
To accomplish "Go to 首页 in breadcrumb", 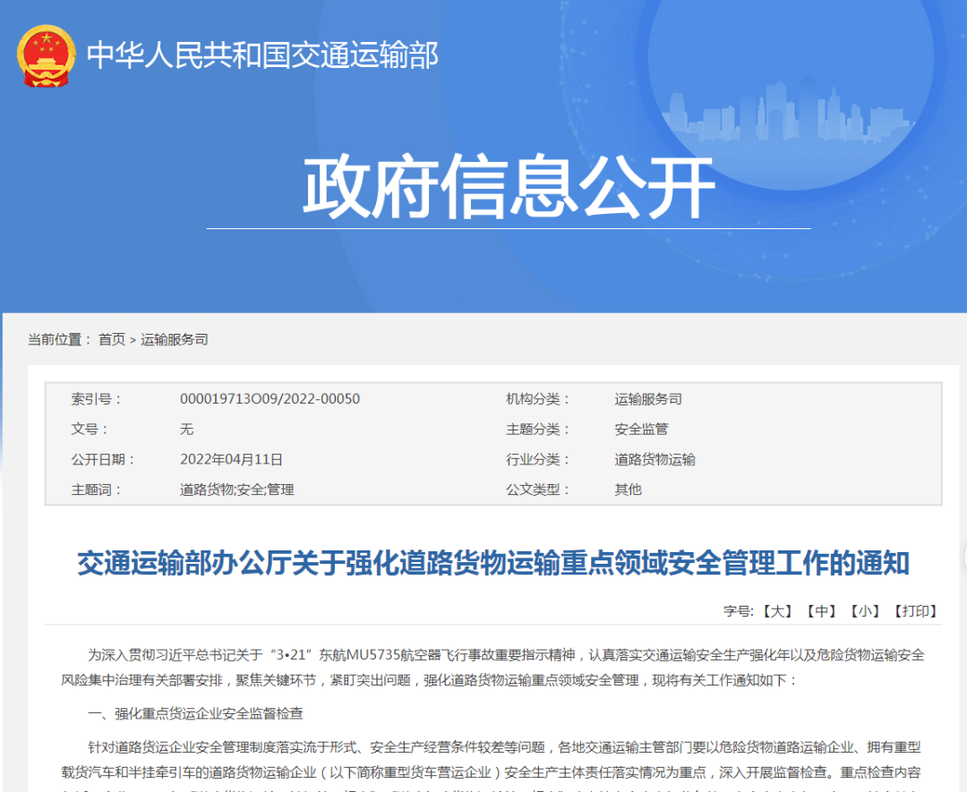I will 112,339.
